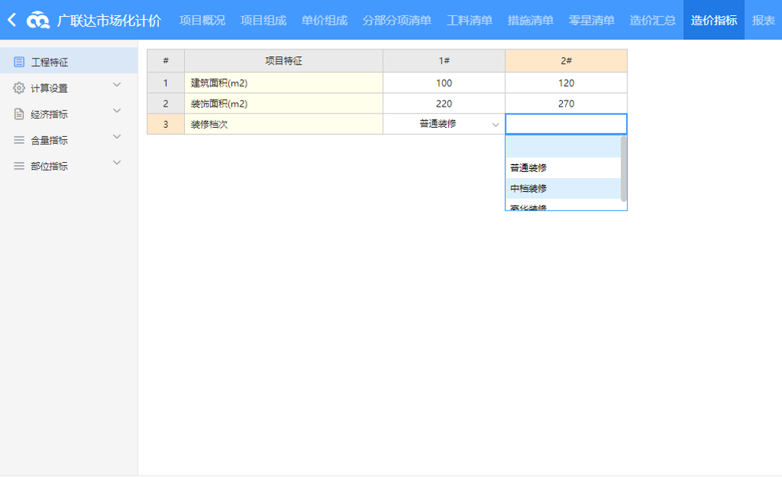Go to the 报表 tab

tap(763, 20)
